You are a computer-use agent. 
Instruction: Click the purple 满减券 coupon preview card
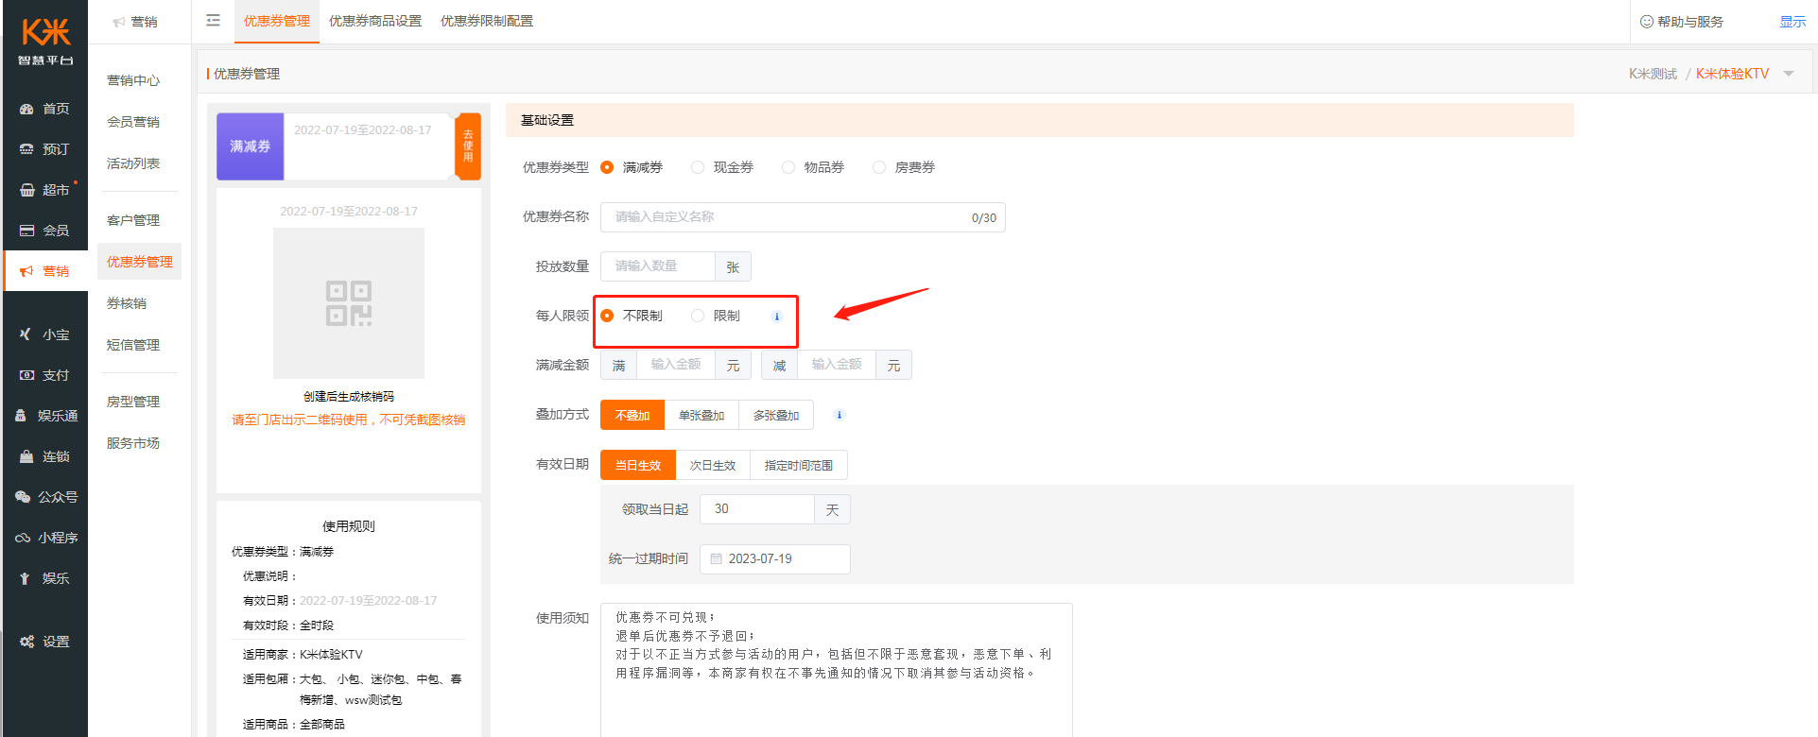(x=251, y=146)
